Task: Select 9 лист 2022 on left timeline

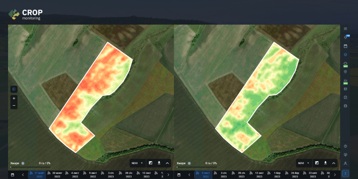Action: coord(91,175)
